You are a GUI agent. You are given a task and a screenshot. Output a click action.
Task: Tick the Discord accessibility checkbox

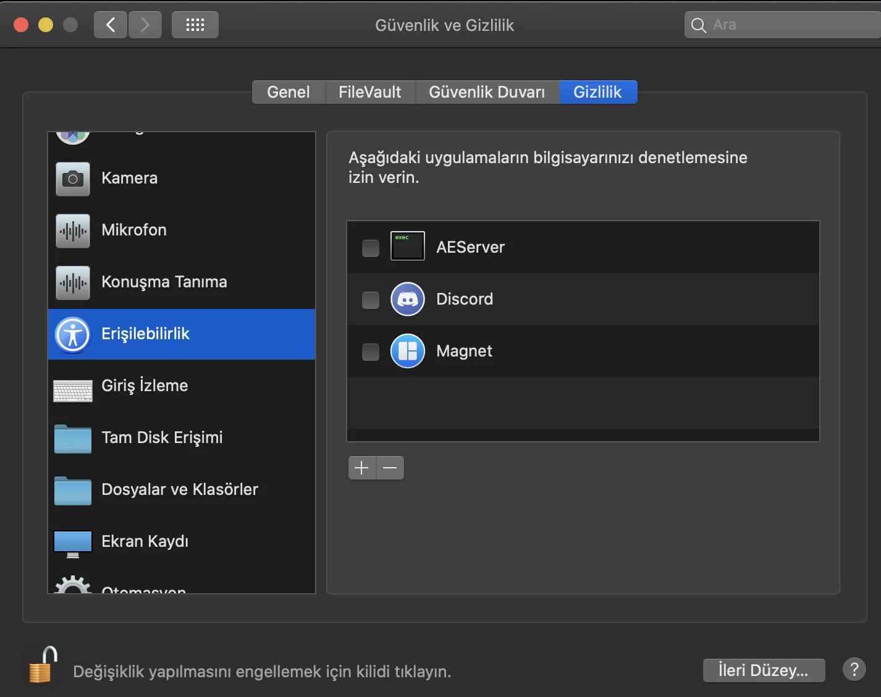click(371, 300)
